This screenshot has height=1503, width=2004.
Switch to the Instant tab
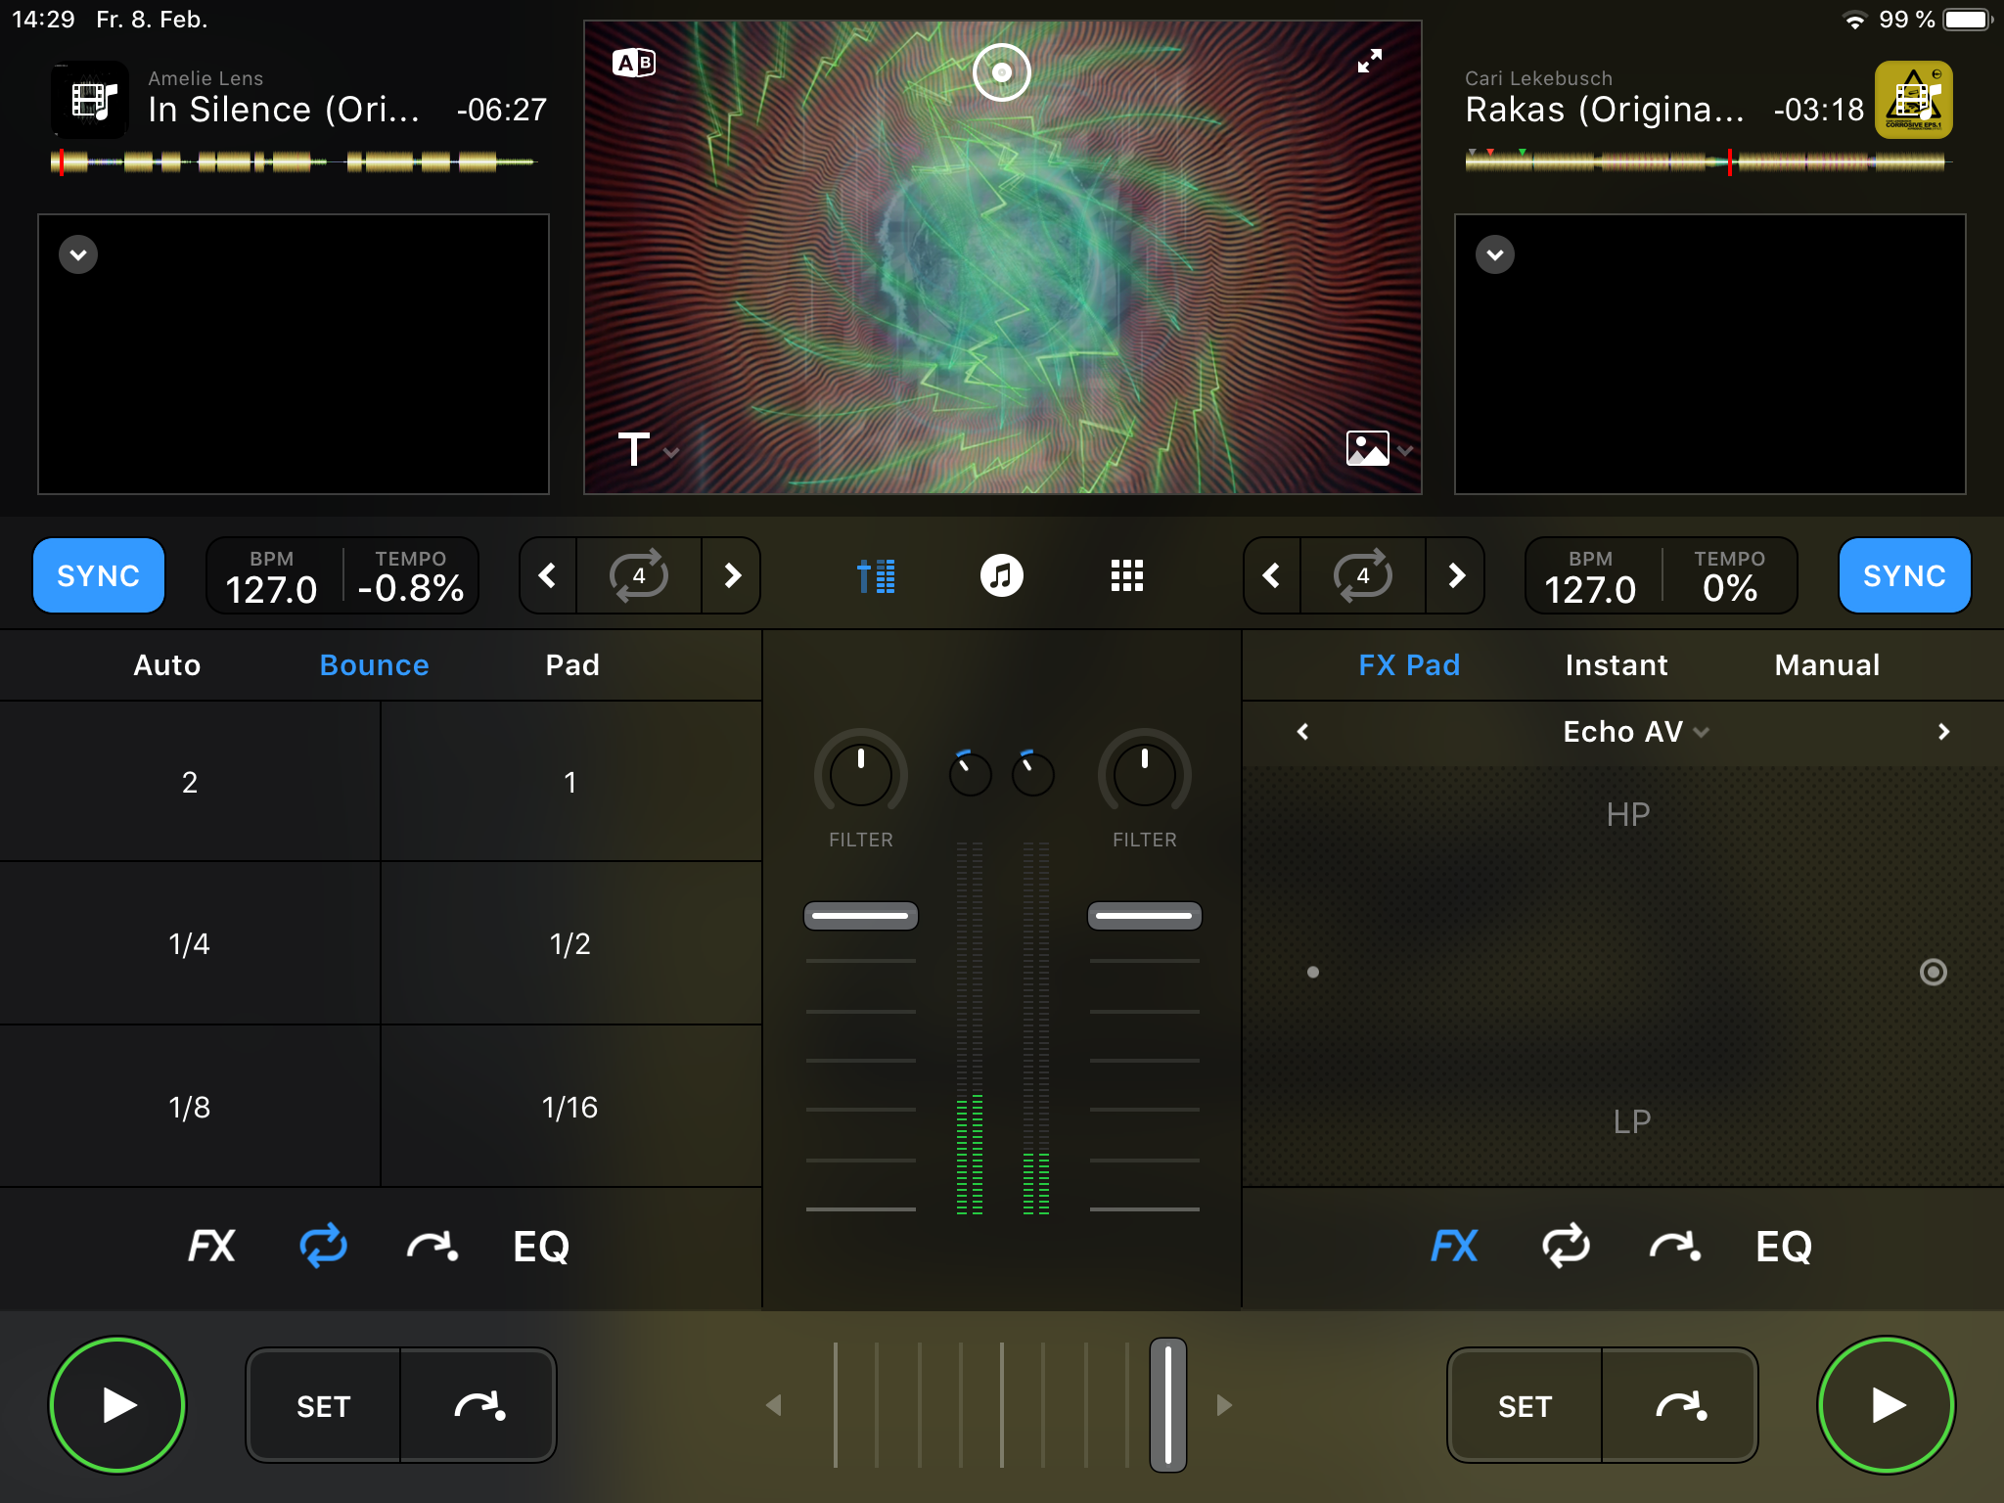1616,665
